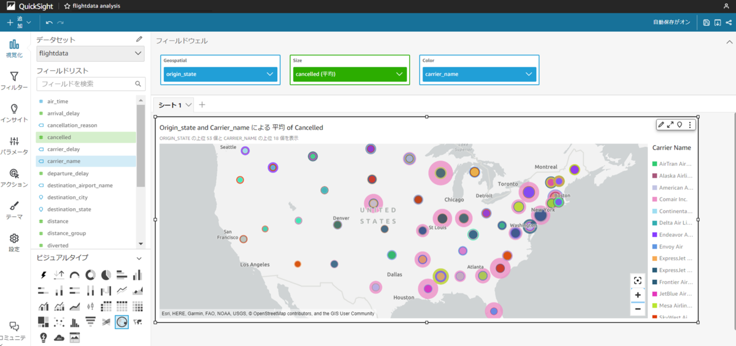
Task: Select the carrier_name field in list
Action: (x=86, y=161)
